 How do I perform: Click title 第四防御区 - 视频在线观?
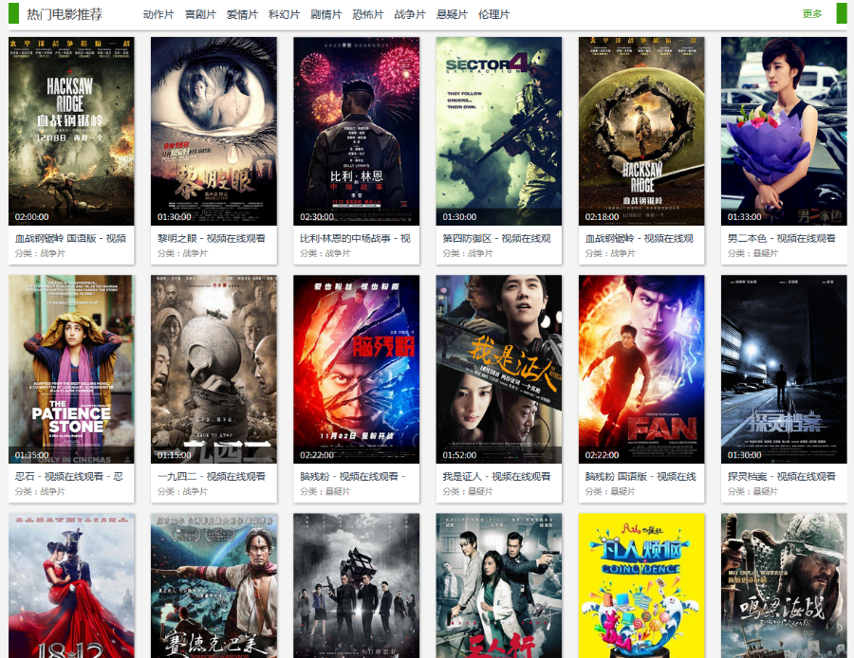click(496, 238)
